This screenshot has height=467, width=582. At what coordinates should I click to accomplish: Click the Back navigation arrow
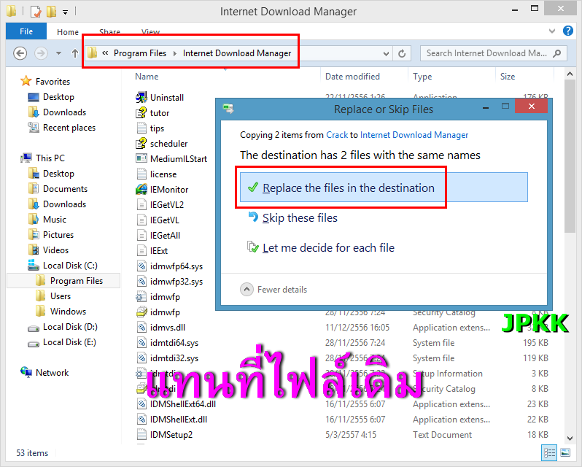20,53
